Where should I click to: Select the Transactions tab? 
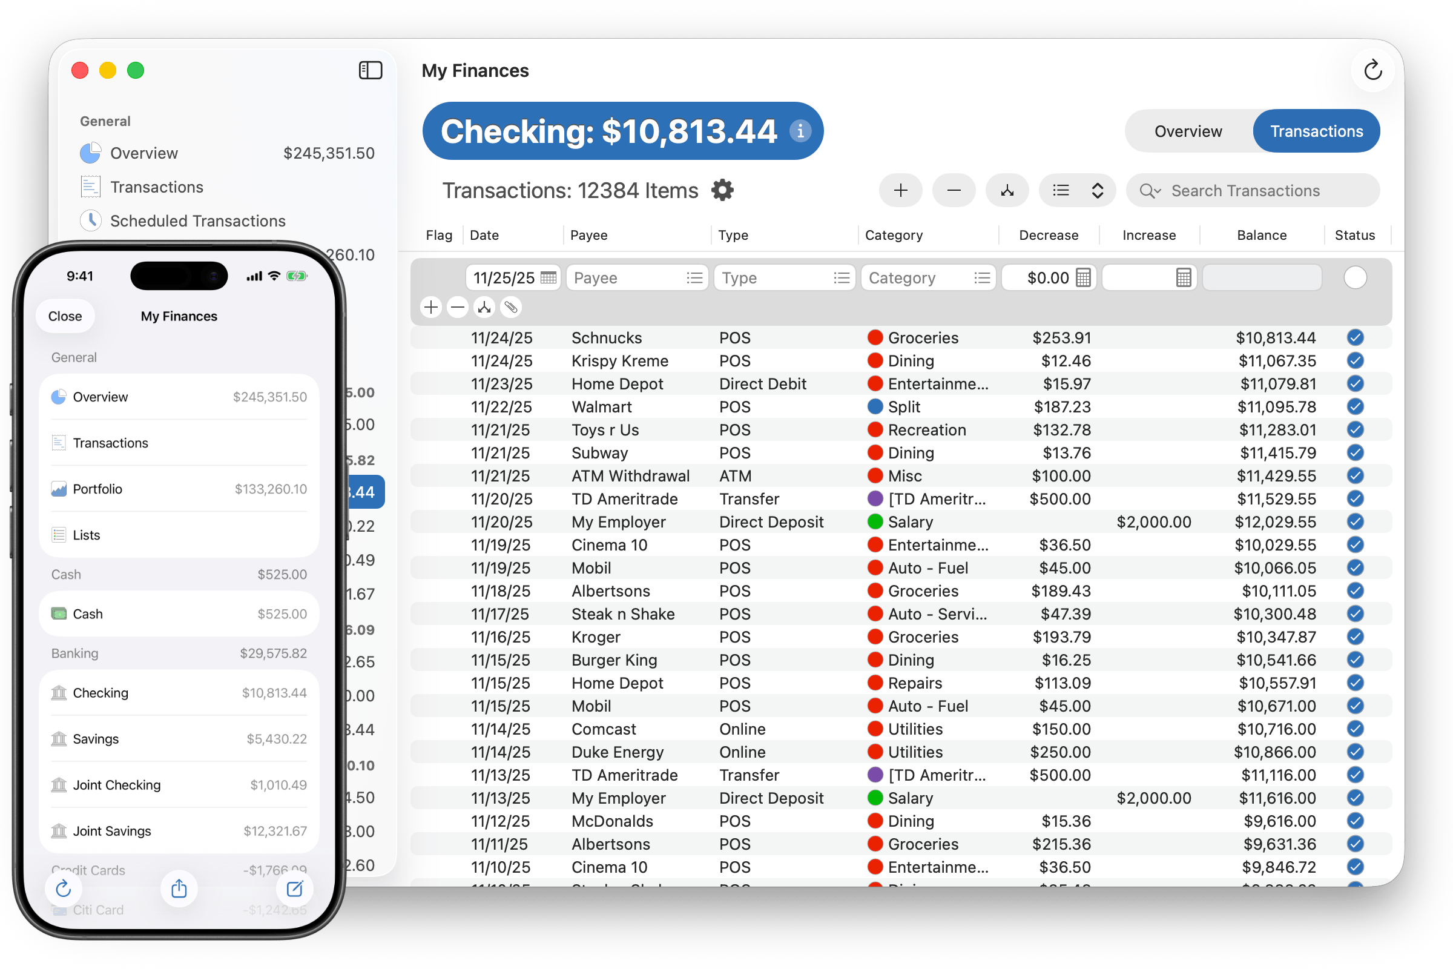(x=1316, y=131)
